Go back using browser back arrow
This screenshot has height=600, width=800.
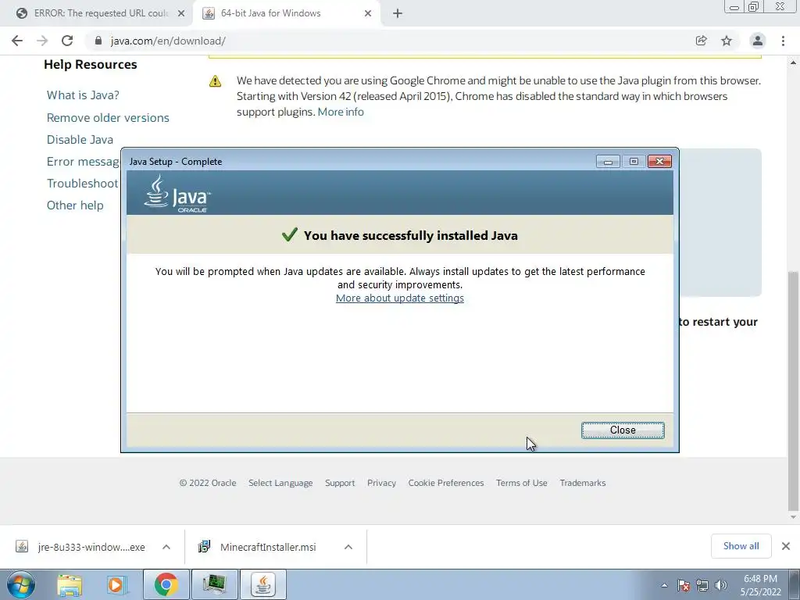point(17,41)
